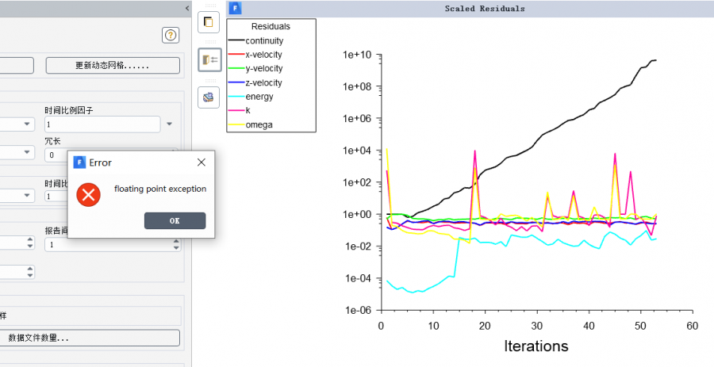Open the help question mark icon
The width and height of the screenshot is (714, 367).
pyautogui.click(x=170, y=35)
